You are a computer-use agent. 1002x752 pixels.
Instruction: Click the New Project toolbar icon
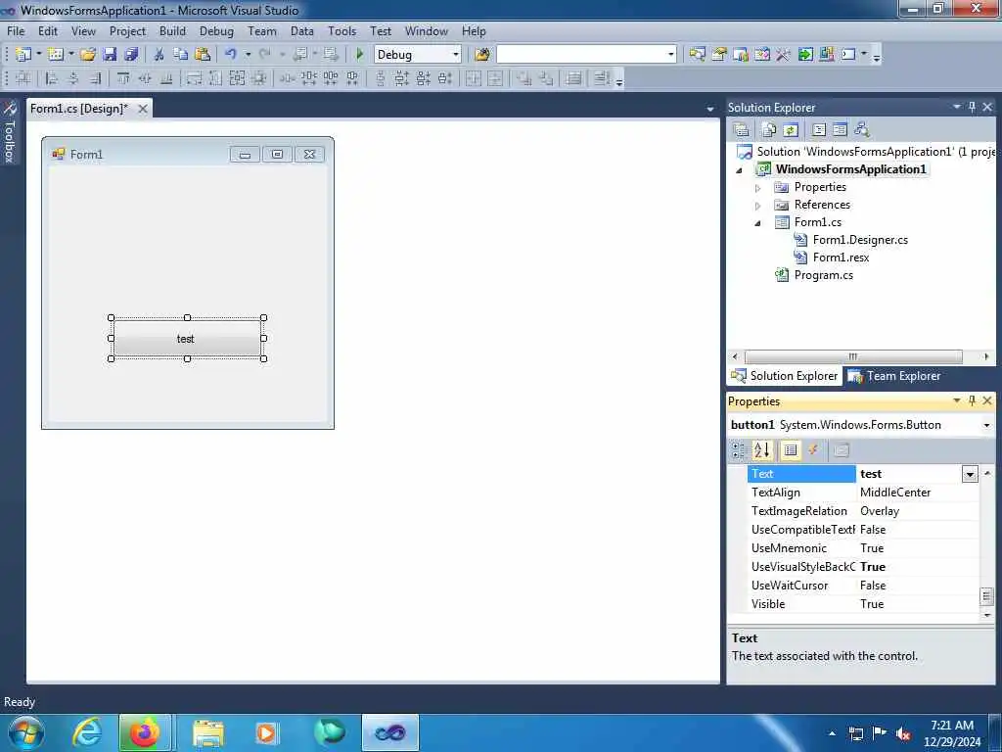(x=23, y=55)
